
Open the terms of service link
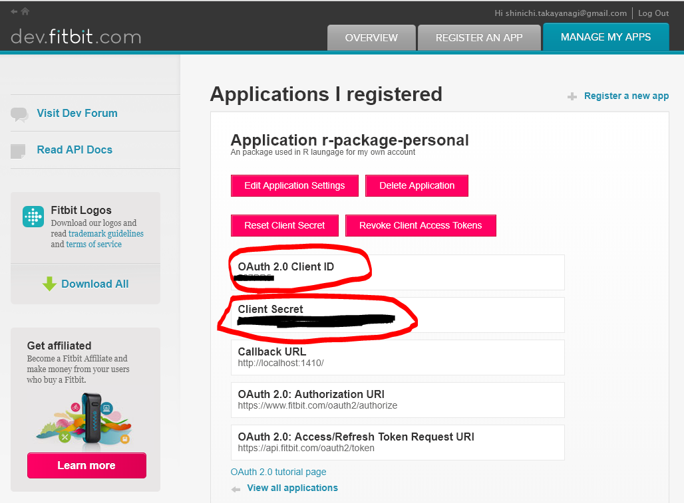coord(94,245)
